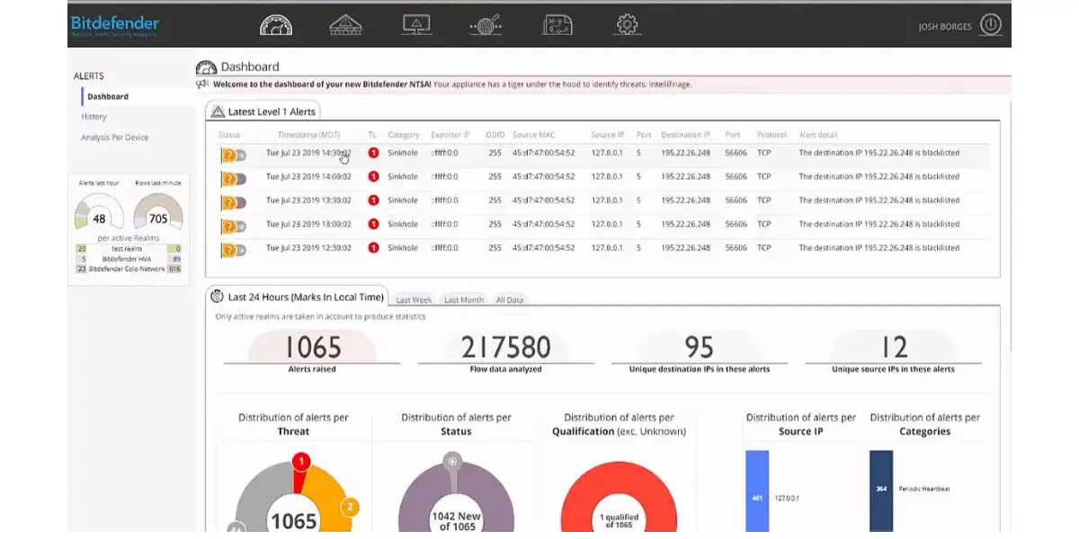
Task: Toggle status switch for the 12:30:02 alert
Action: (234, 251)
